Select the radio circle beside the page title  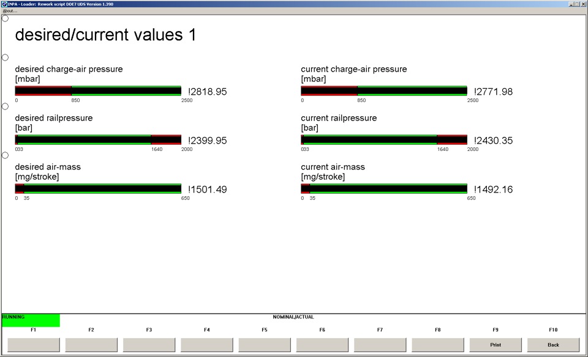tap(6, 18)
